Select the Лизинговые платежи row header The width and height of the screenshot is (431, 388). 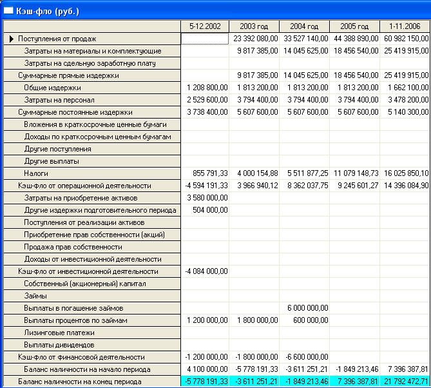(x=92, y=333)
